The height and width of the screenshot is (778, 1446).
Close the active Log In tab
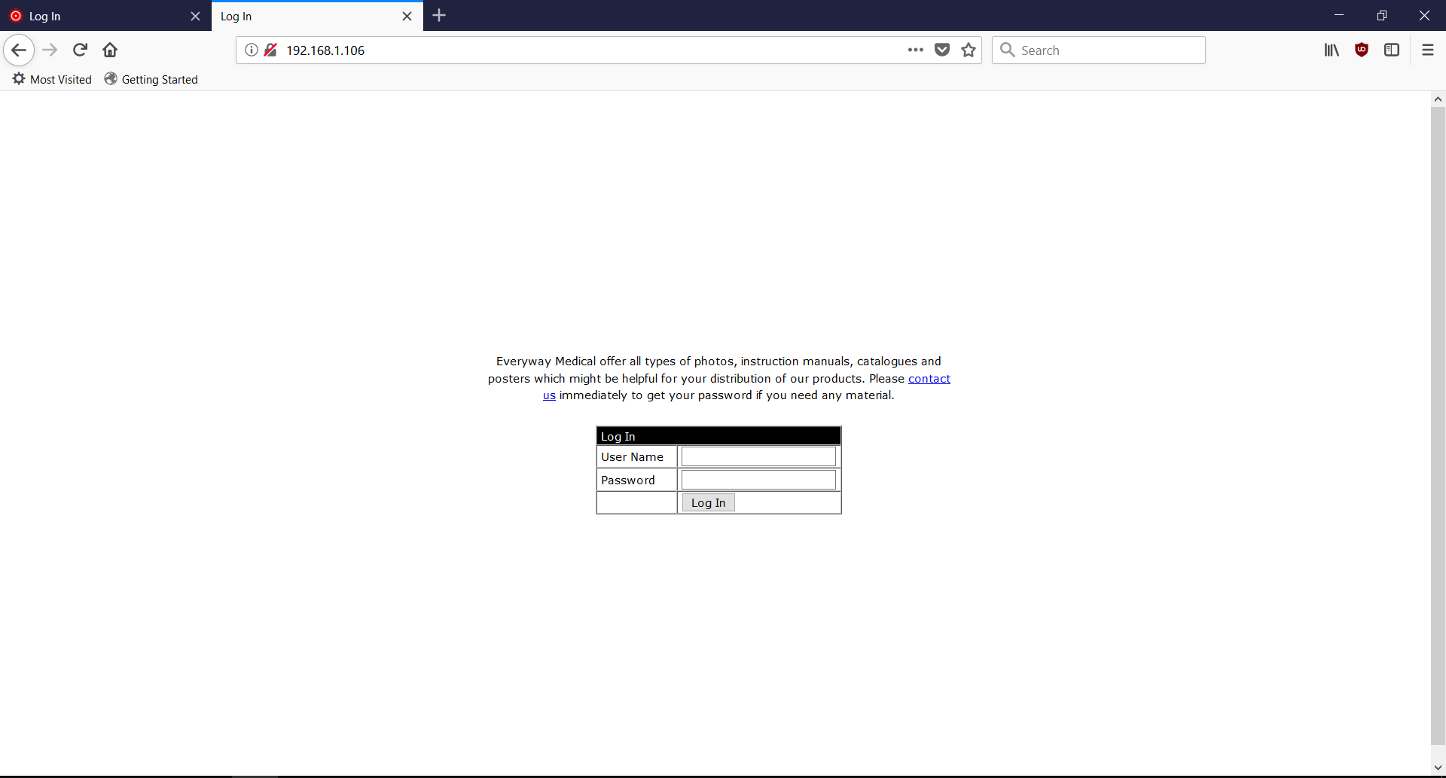coord(407,16)
